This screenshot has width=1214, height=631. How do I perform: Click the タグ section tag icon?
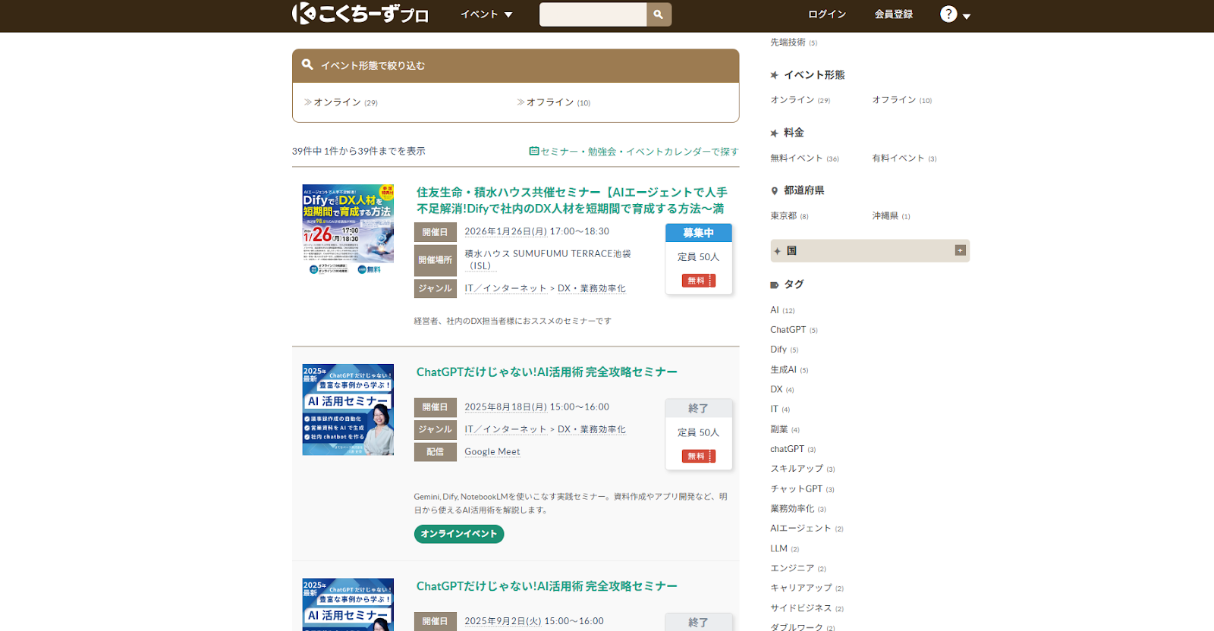(775, 285)
